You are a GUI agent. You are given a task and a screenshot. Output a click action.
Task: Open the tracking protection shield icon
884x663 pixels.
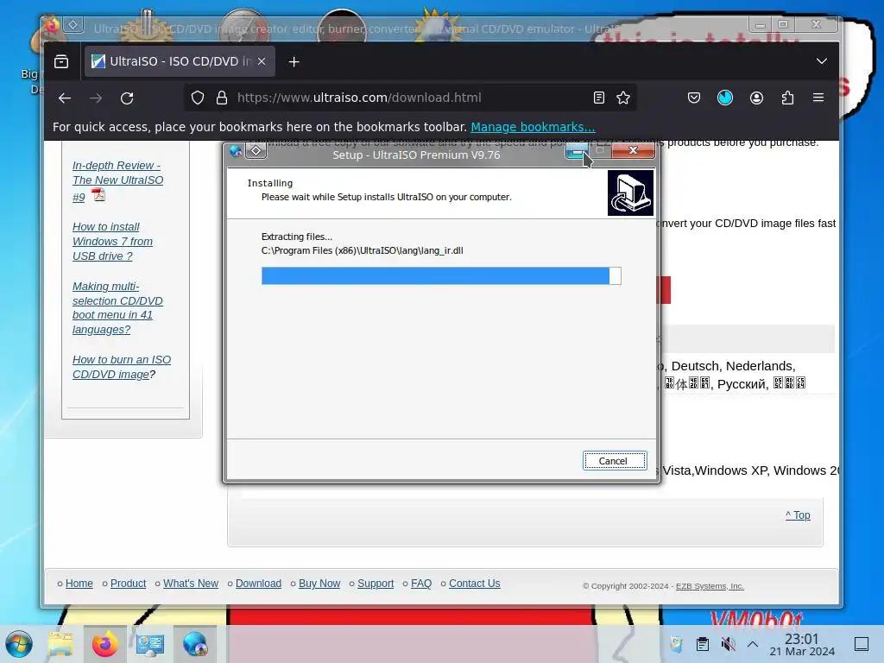(198, 98)
